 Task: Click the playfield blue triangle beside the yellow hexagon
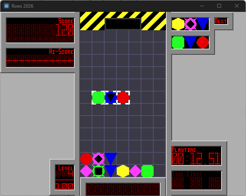pos(111,171)
